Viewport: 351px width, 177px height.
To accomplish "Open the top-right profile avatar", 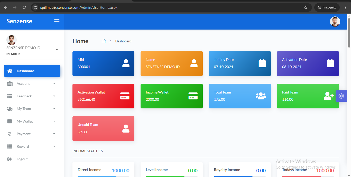I will (335, 22).
